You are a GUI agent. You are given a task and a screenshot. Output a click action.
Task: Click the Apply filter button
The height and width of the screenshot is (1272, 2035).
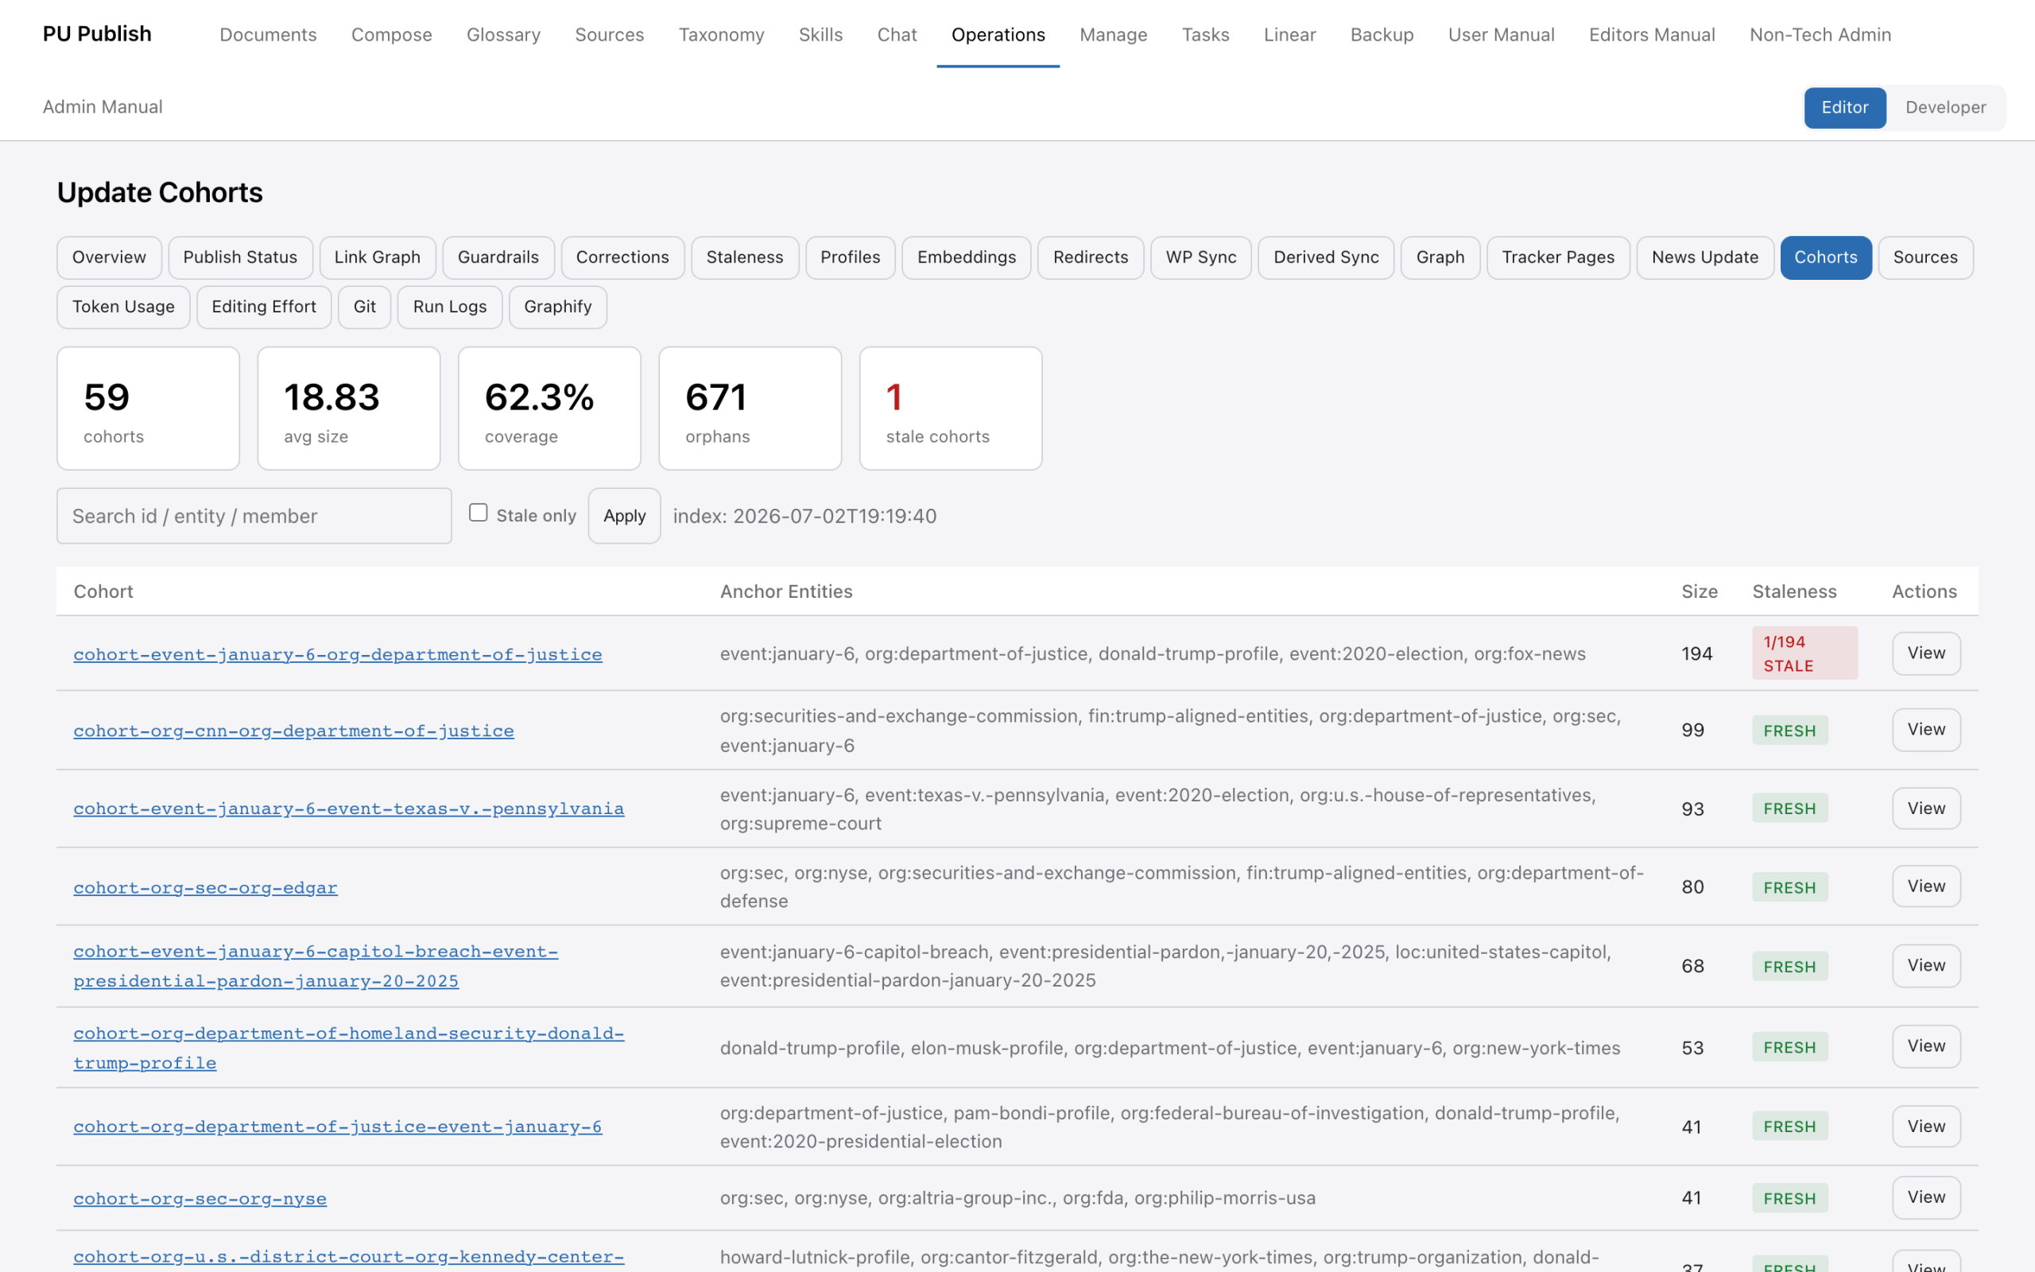pyautogui.click(x=624, y=516)
